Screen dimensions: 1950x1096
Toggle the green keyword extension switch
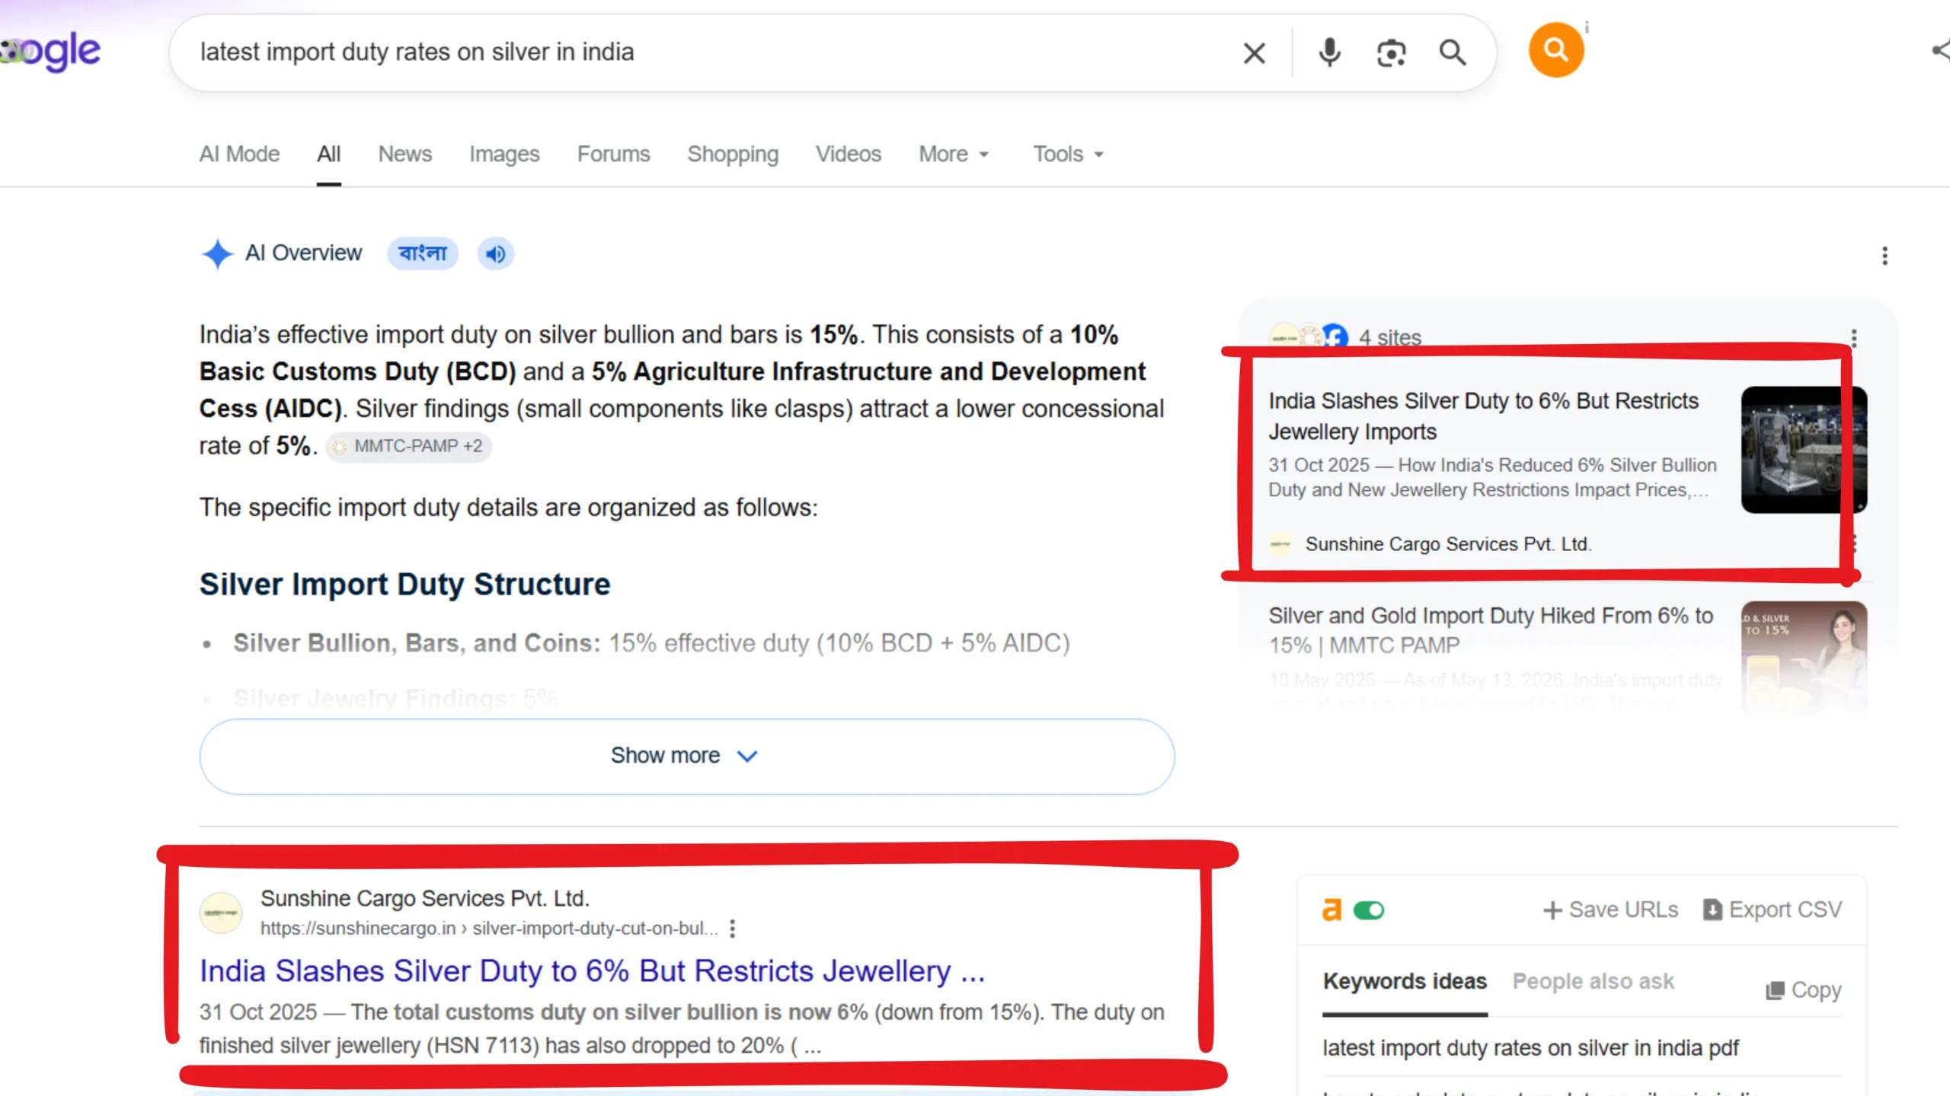tap(1369, 910)
